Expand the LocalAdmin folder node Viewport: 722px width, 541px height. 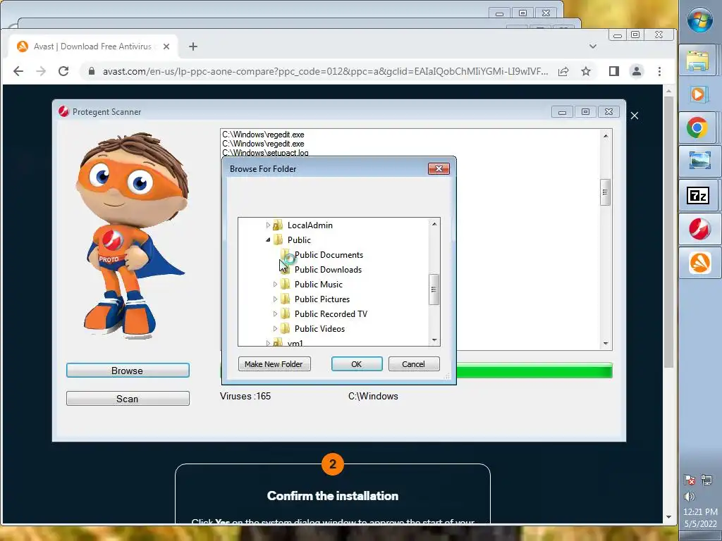click(x=268, y=225)
